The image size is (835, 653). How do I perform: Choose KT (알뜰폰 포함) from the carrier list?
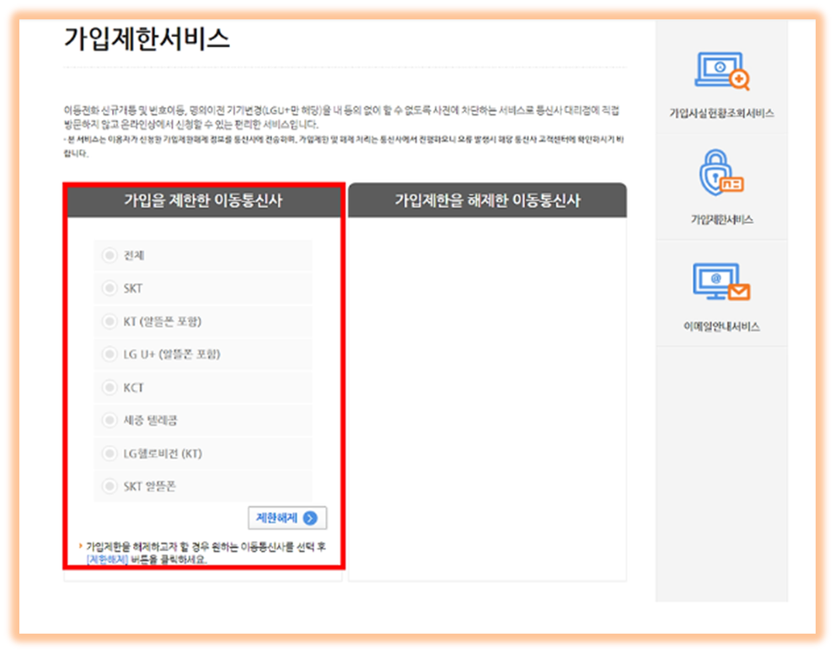(x=110, y=321)
